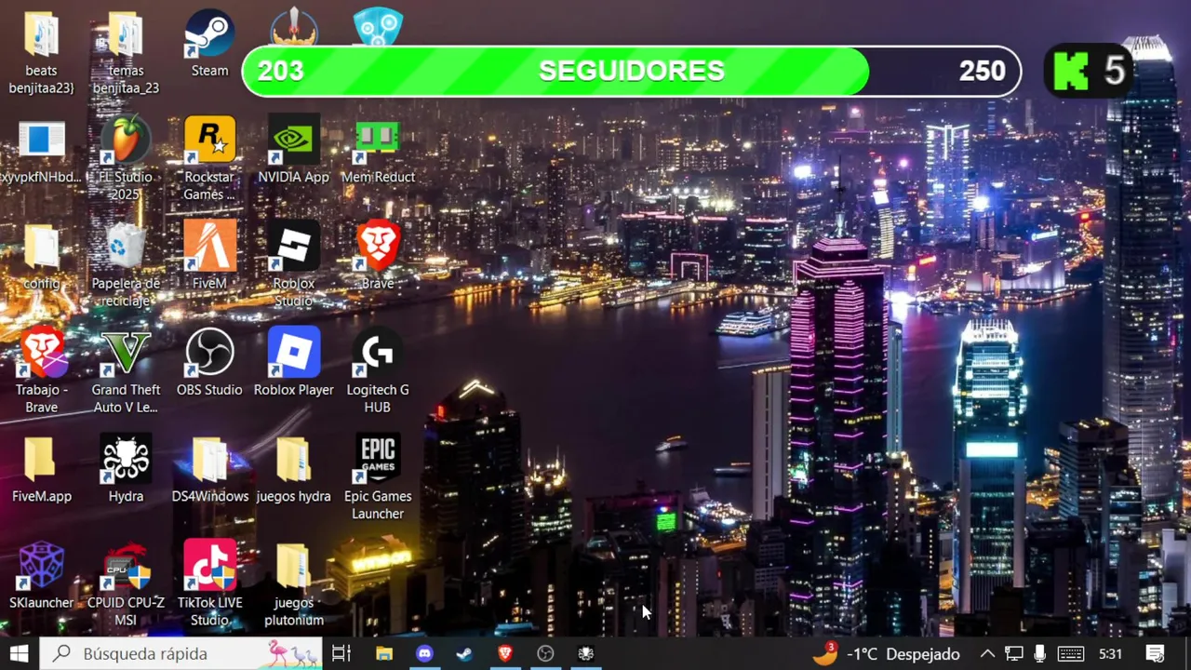Screen dimensions: 1191x670
Task: Open the 5:31 clock flyout
Action: pos(1110,653)
